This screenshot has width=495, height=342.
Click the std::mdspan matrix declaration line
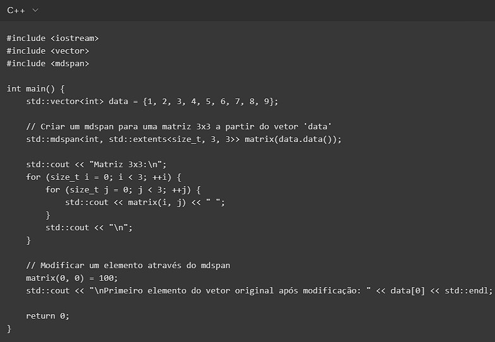pyautogui.click(x=183, y=139)
